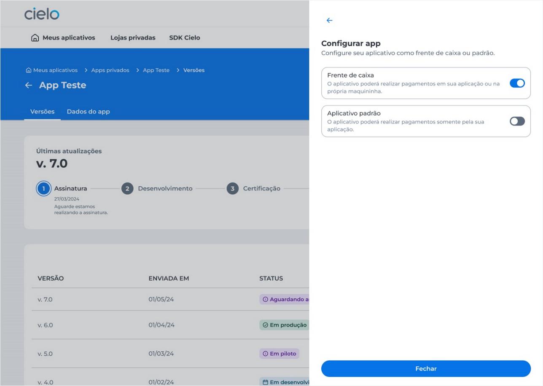Enable the Aplicativo padrão toggle
543x386 pixels.
[x=517, y=121]
